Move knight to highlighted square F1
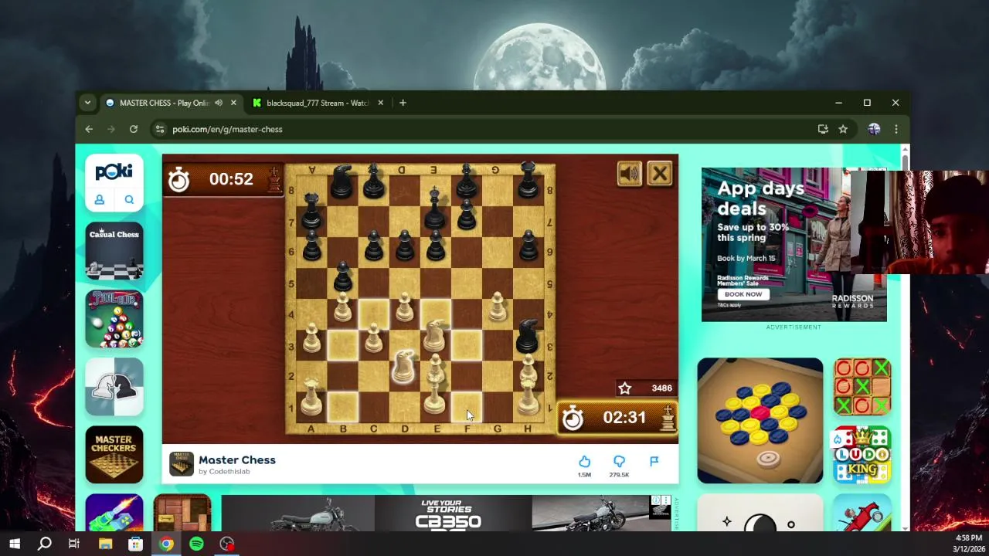The image size is (989, 556). pyautogui.click(x=467, y=406)
